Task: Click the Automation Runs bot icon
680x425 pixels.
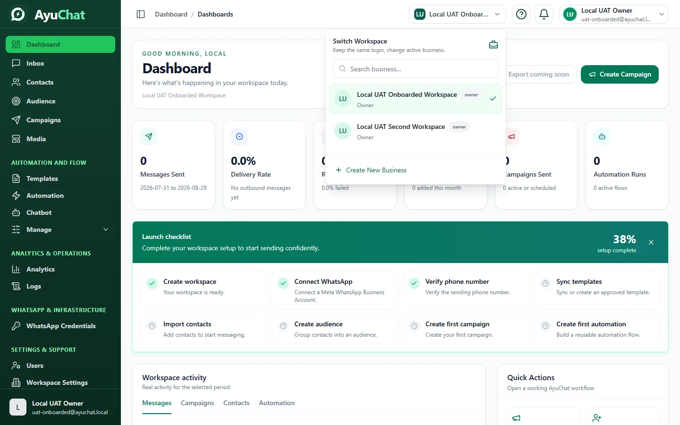Action: pyautogui.click(x=602, y=136)
